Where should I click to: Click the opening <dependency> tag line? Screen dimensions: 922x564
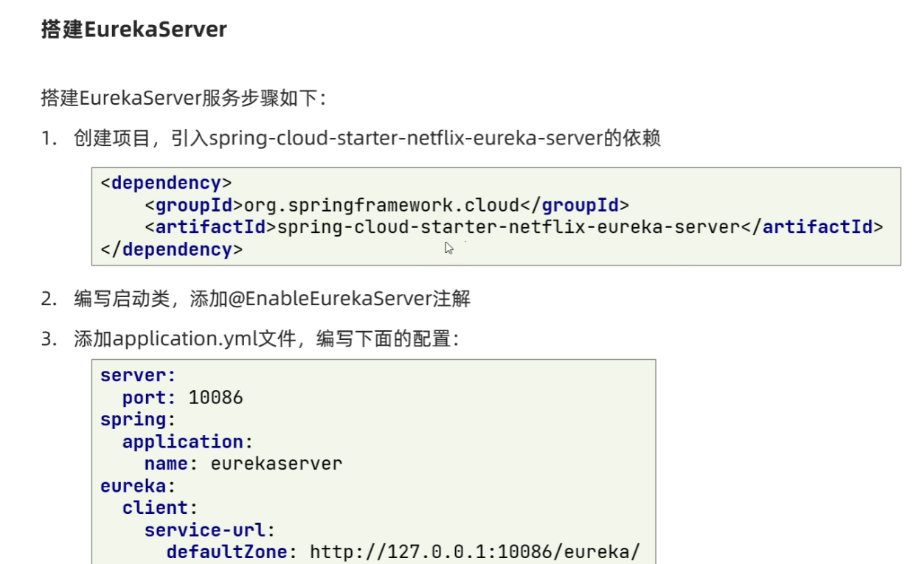166,183
